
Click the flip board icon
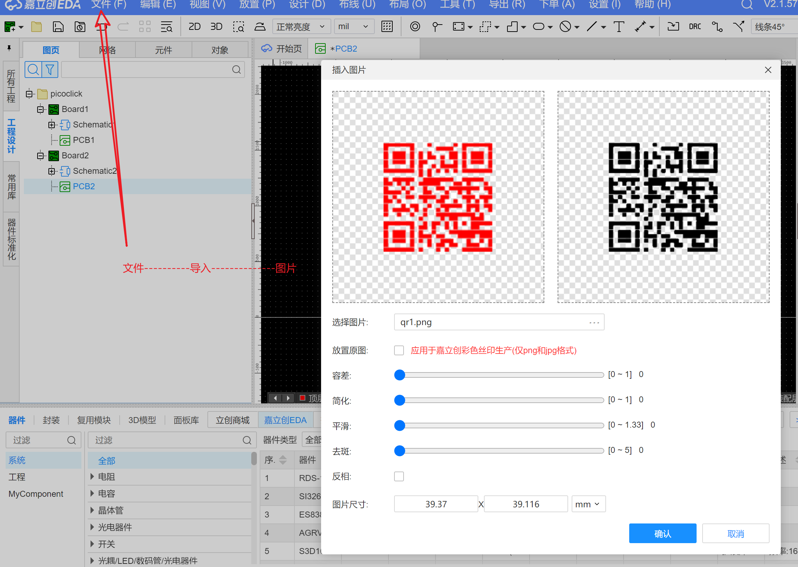(x=260, y=27)
